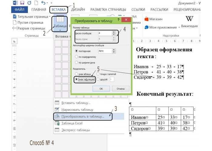Click the custom separator character field

[112, 79]
